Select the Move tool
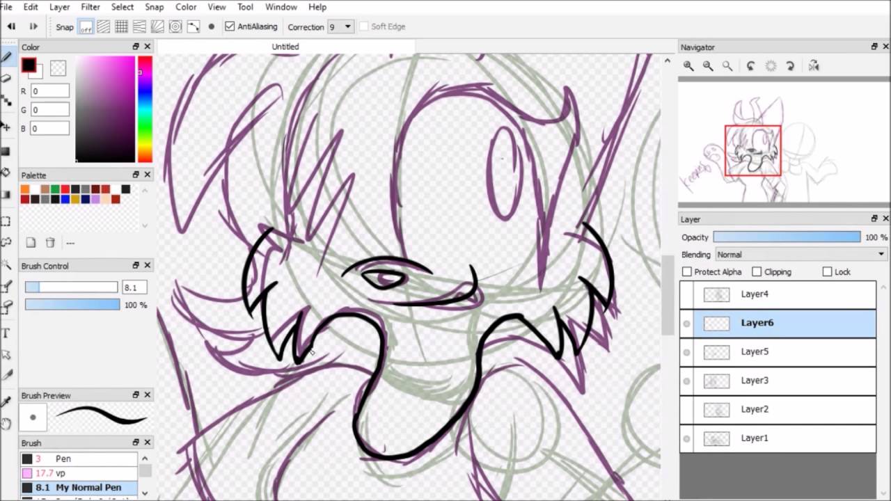Image resolution: width=891 pixels, height=501 pixels. 6,127
